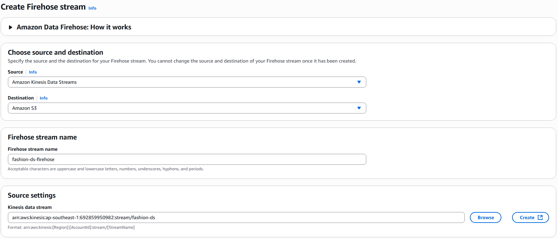The width and height of the screenshot is (558, 239).
Task: Click the 'Firehose stream name' section heading
Action: click(42, 137)
